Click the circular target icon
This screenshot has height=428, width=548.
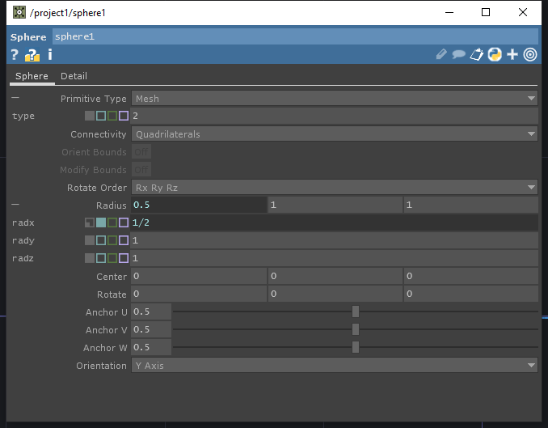[530, 55]
